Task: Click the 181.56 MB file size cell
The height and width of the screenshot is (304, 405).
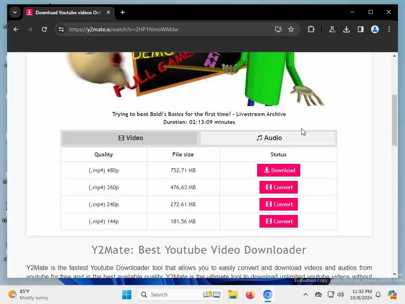Action: [183, 222]
